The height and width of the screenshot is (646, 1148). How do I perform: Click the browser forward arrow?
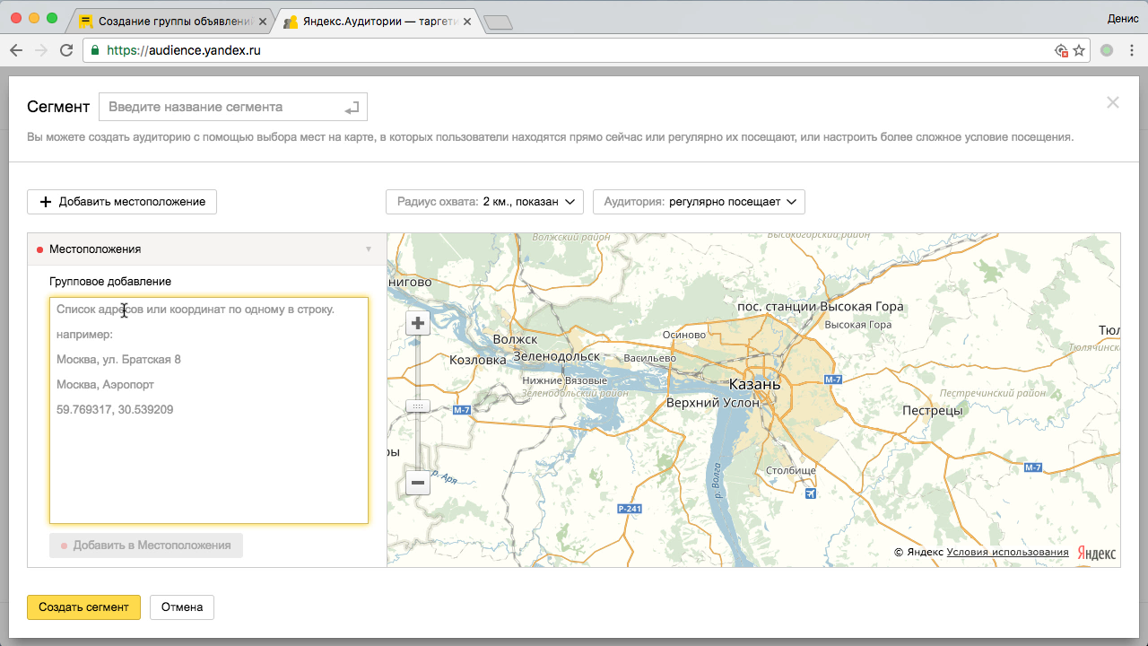click(41, 51)
